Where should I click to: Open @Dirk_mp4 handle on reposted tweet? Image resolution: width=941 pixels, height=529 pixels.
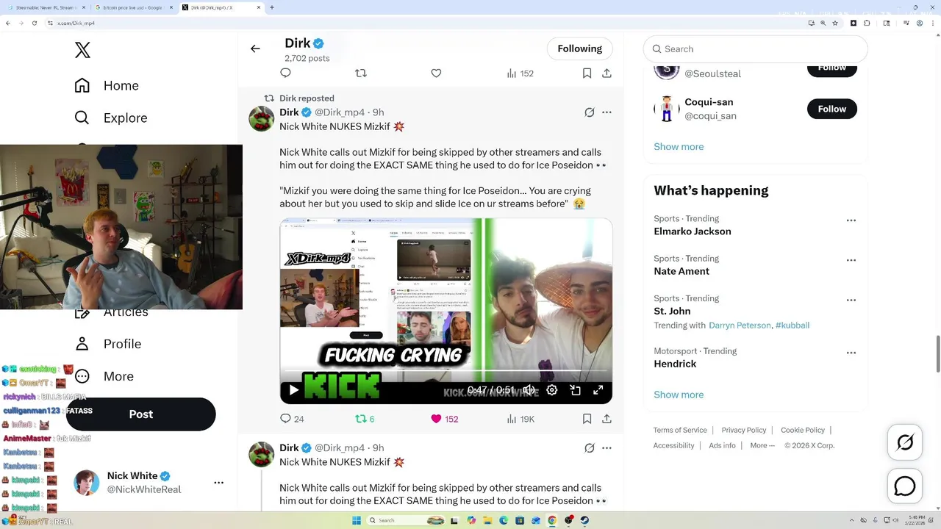[340, 112]
